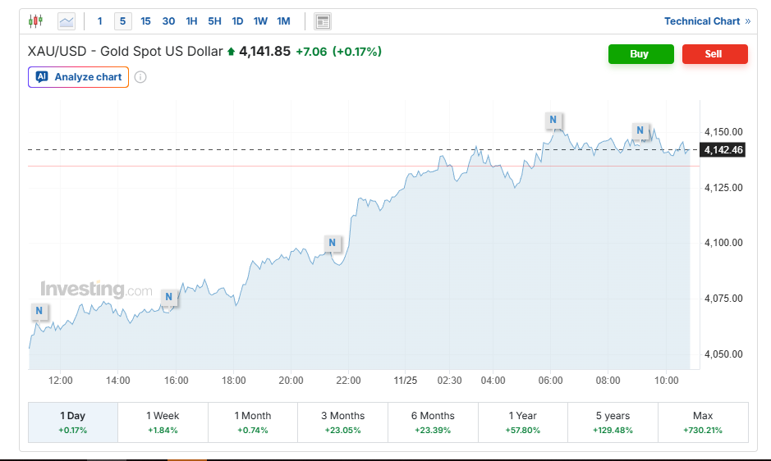Open the news marker near 12:00
Screen dimensions: 771x461
[x=39, y=311]
